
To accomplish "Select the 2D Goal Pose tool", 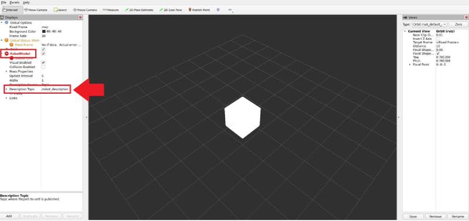I will [171, 10].
